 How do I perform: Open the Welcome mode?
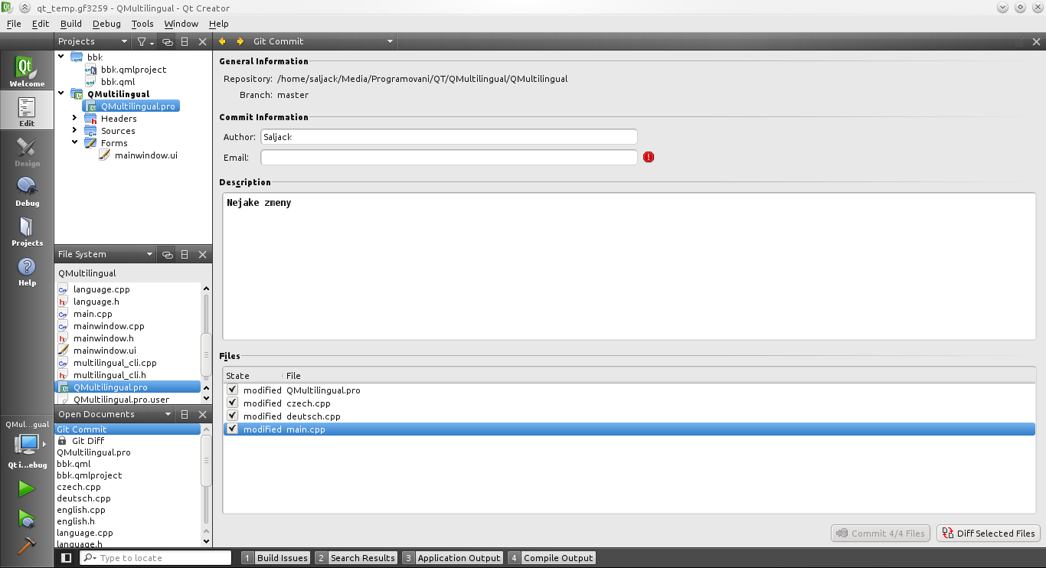pyautogui.click(x=27, y=71)
